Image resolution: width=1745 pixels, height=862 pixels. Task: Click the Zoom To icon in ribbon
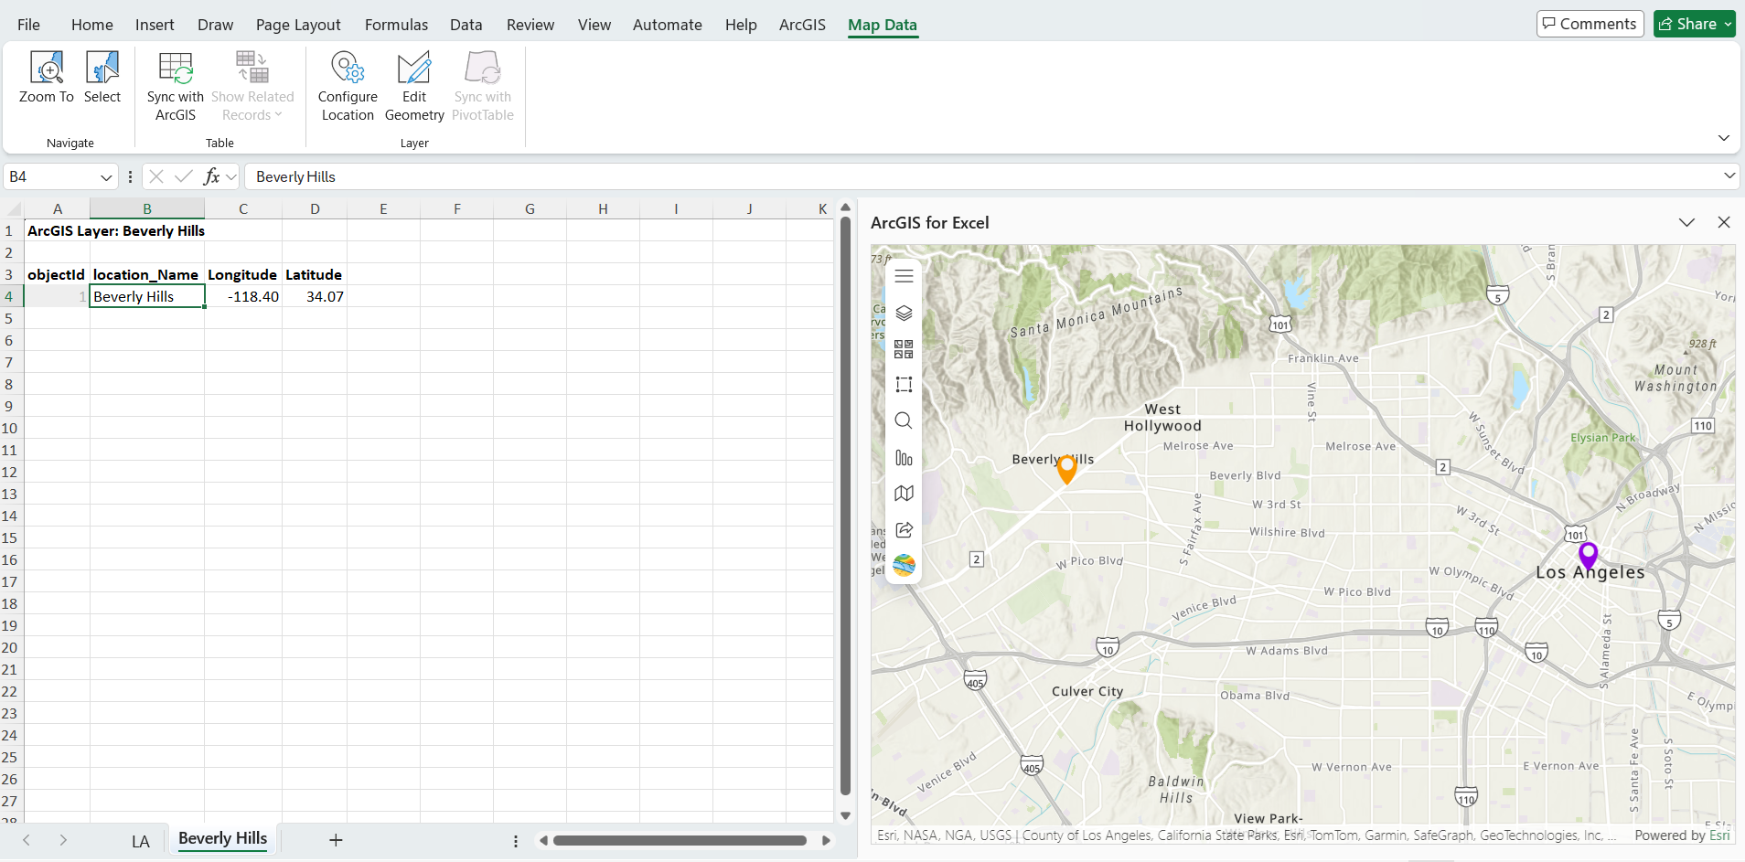coord(47,78)
